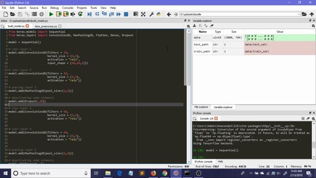Image resolution: width=316 pixels, height=178 pixels.
Task: Import data in the Variable explorer
Action: coord(195,26)
